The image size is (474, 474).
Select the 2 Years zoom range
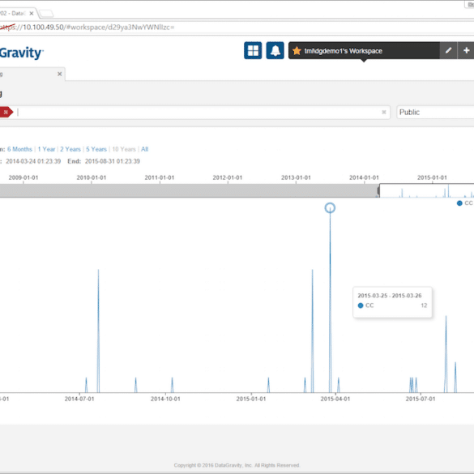click(x=70, y=149)
